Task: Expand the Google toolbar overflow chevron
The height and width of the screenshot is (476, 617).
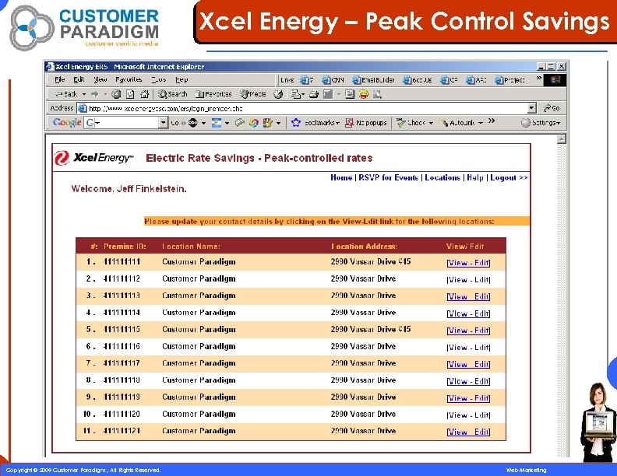Action: (492, 121)
